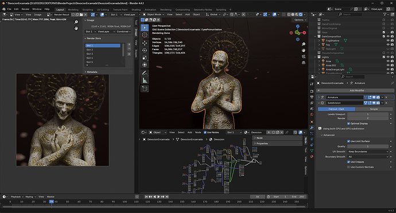396x213 pixels.
Task: Activate the Scale tool in viewport toolbar
Action: point(145,57)
